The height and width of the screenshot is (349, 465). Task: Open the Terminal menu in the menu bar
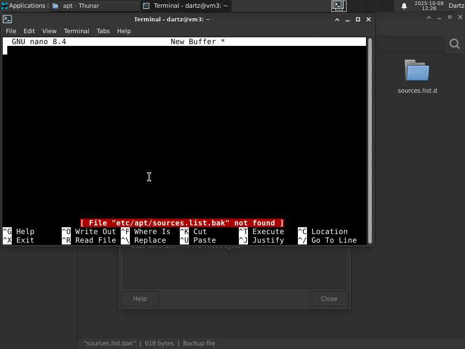(x=76, y=31)
